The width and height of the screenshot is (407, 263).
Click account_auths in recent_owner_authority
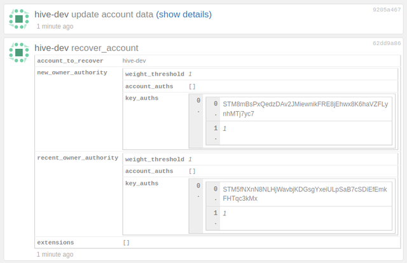coord(149,171)
